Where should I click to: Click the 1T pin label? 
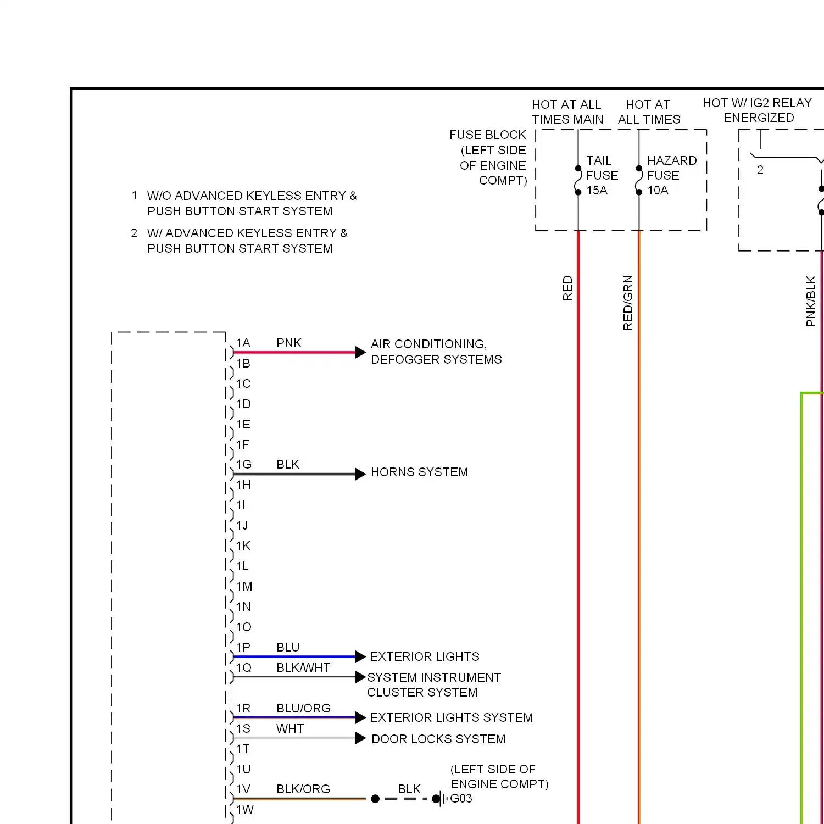coord(242,749)
